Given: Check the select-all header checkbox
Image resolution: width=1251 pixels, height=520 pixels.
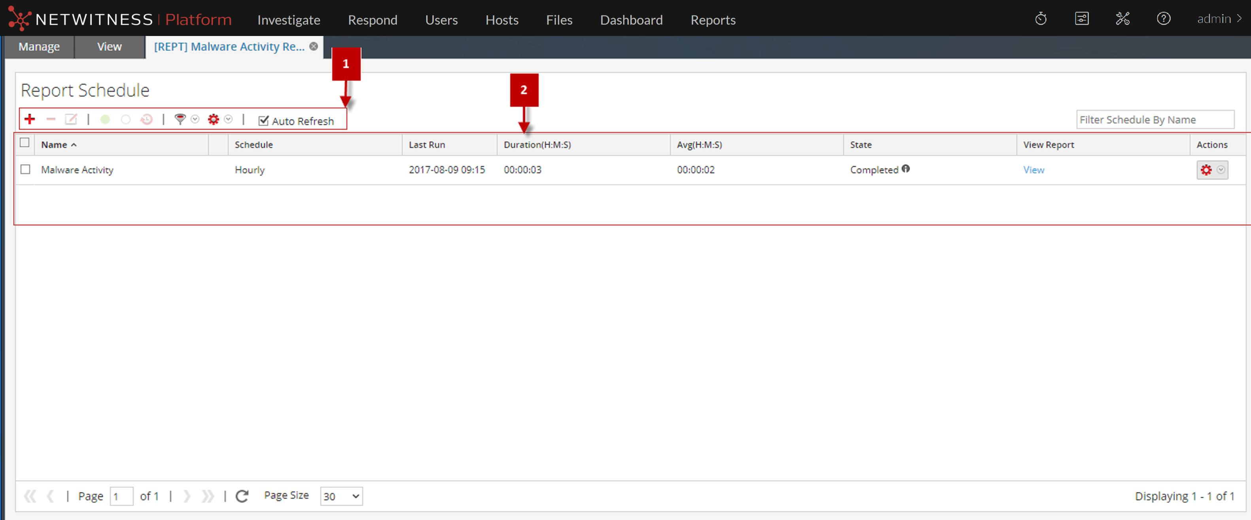Looking at the screenshot, I should click(x=25, y=143).
